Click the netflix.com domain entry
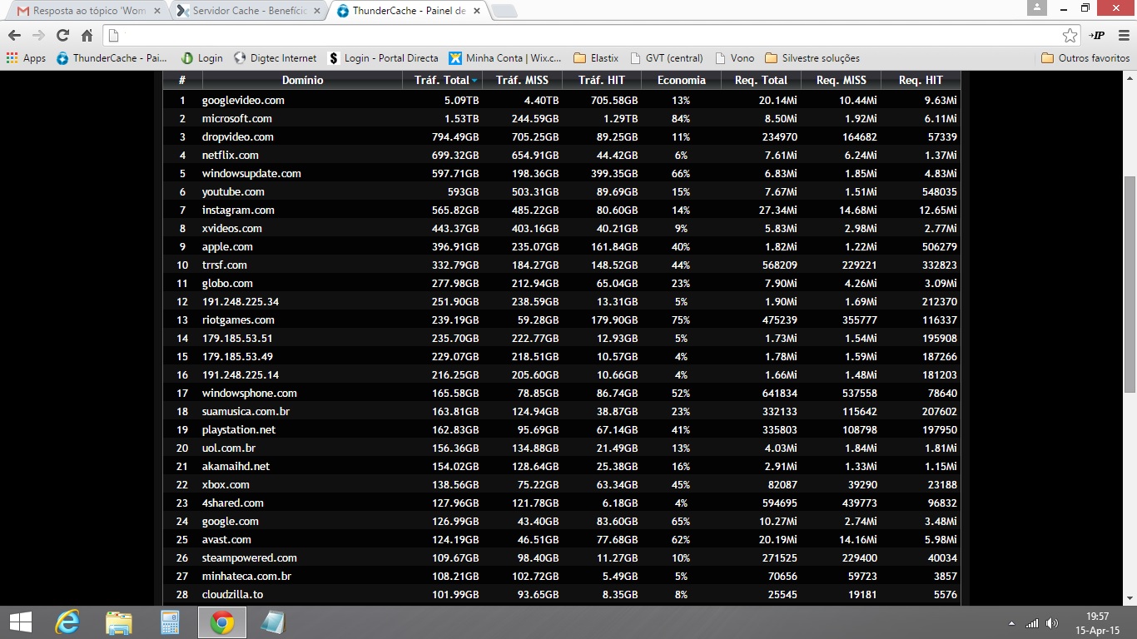 pyautogui.click(x=230, y=156)
